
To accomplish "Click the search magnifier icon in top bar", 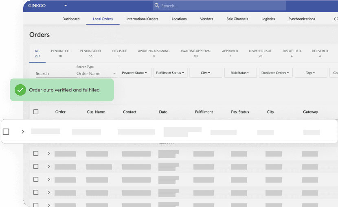I will (x=157, y=6).
